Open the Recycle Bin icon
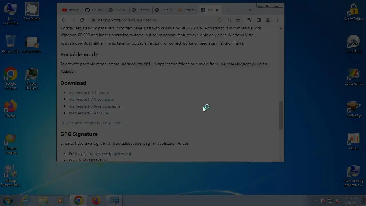 pyautogui.click(x=11, y=44)
